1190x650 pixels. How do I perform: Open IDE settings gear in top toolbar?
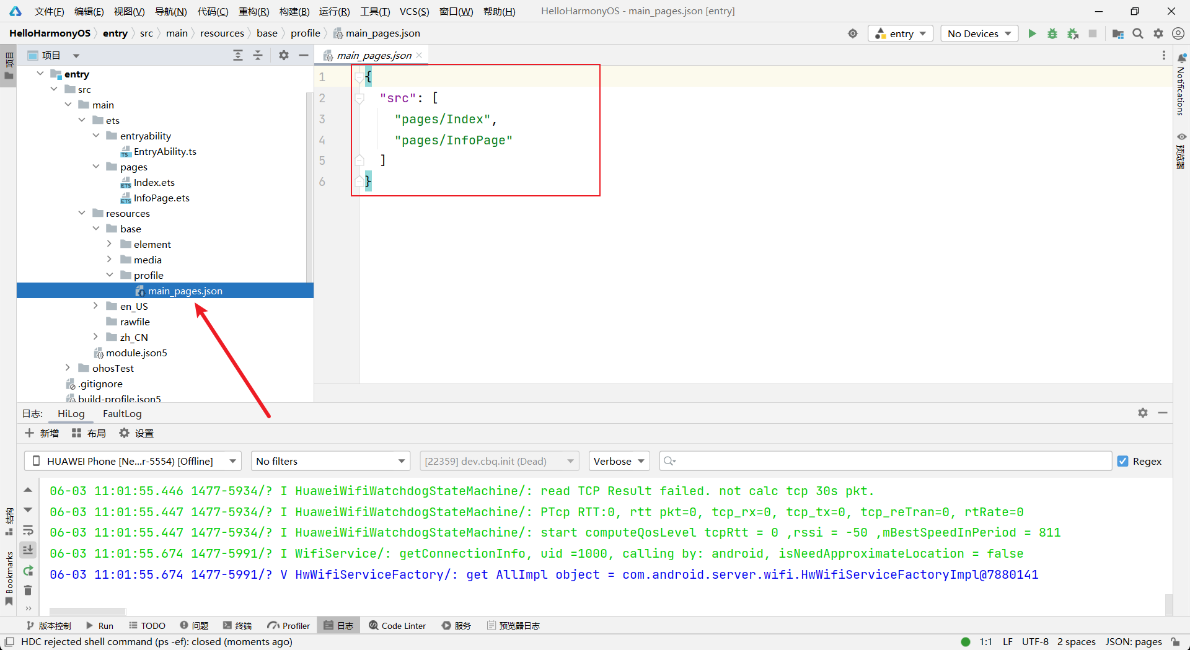[x=1158, y=33]
